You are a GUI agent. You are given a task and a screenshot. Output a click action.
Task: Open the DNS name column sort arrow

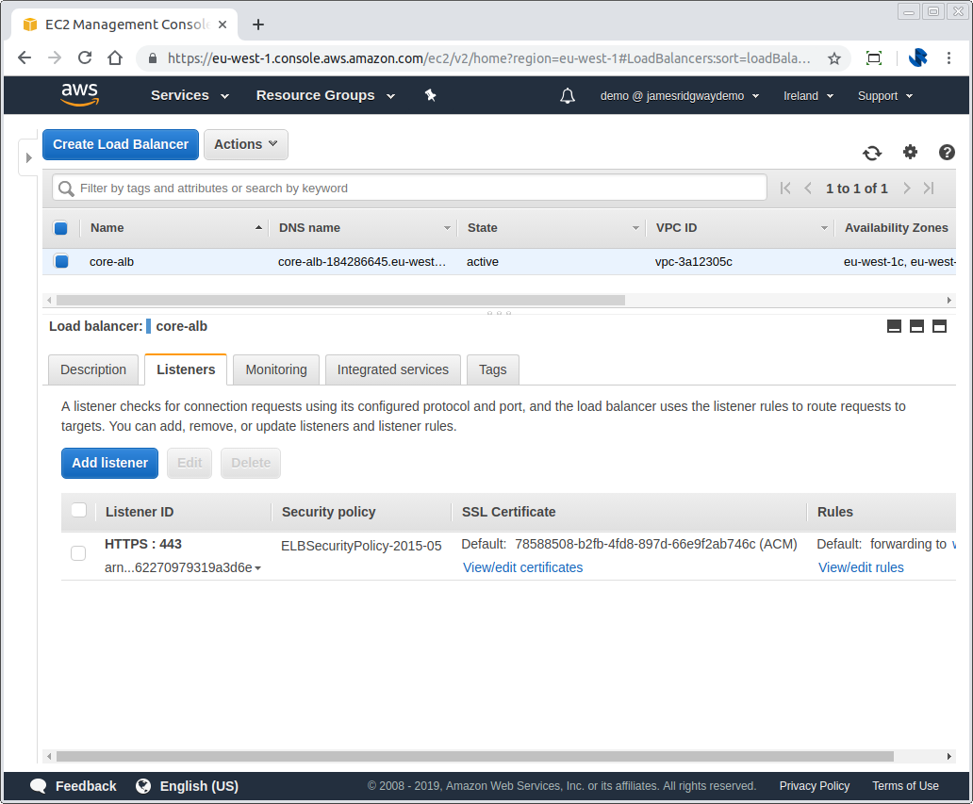click(x=447, y=228)
